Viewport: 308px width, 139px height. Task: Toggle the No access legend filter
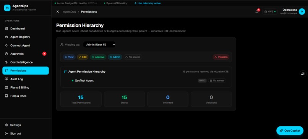[x=133, y=57]
